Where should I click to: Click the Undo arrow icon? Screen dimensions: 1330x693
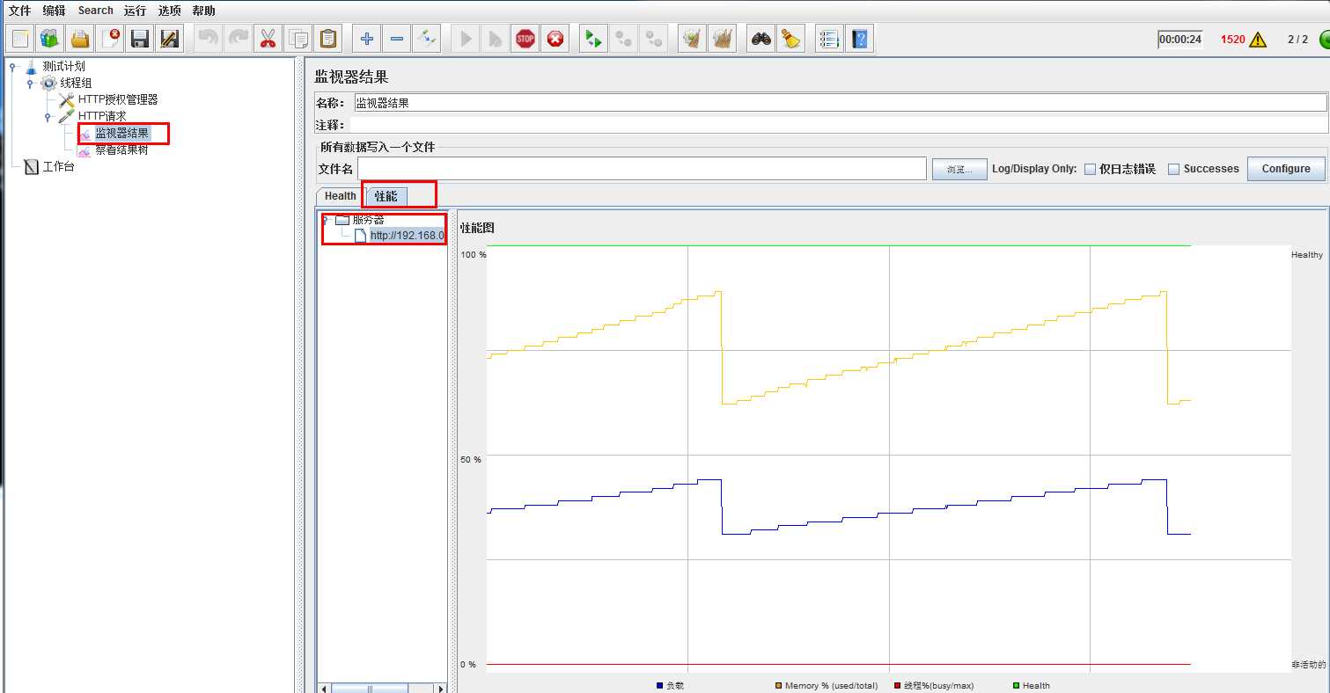pyautogui.click(x=209, y=39)
